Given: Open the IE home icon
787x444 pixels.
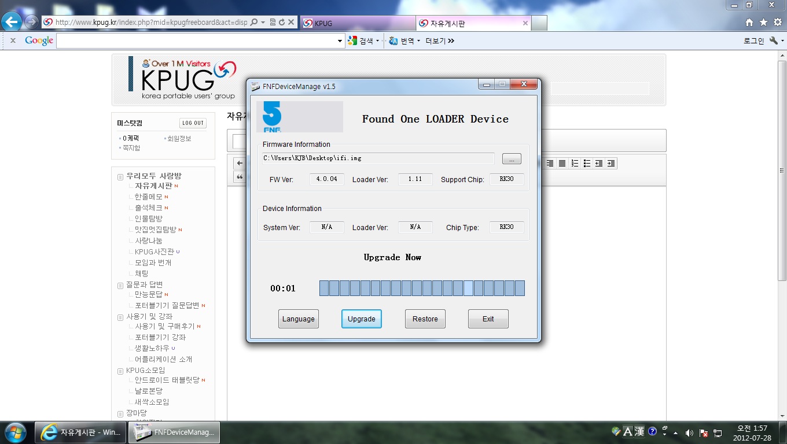Looking at the screenshot, I should tap(749, 23).
